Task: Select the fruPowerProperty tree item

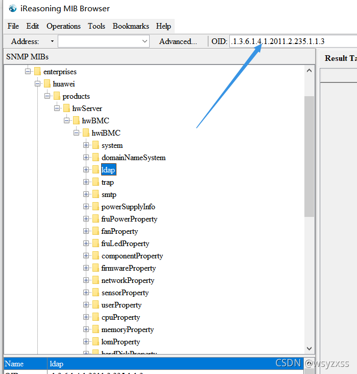Action: coord(129,219)
